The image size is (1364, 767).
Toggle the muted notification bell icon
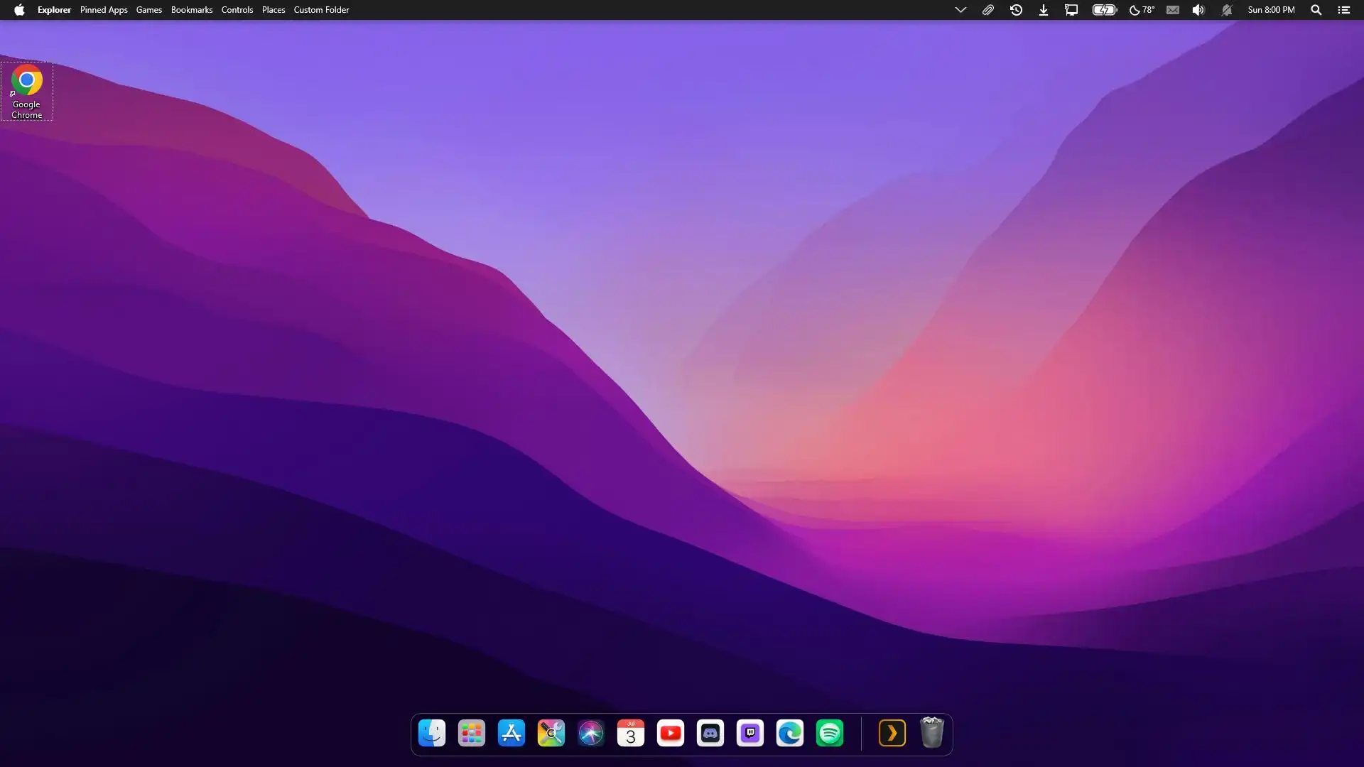[x=1227, y=10]
